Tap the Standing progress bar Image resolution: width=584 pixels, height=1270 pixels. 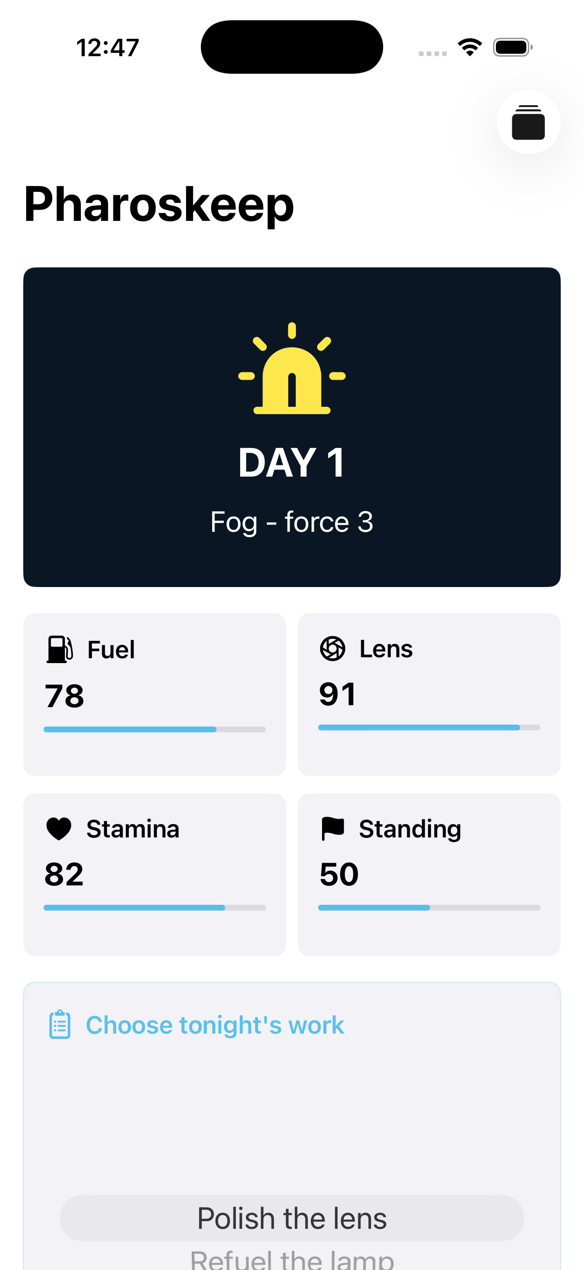pyautogui.click(x=429, y=908)
